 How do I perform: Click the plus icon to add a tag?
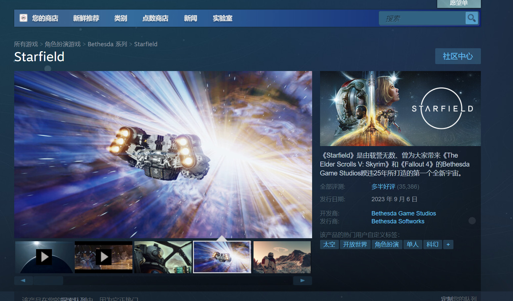coord(448,245)
